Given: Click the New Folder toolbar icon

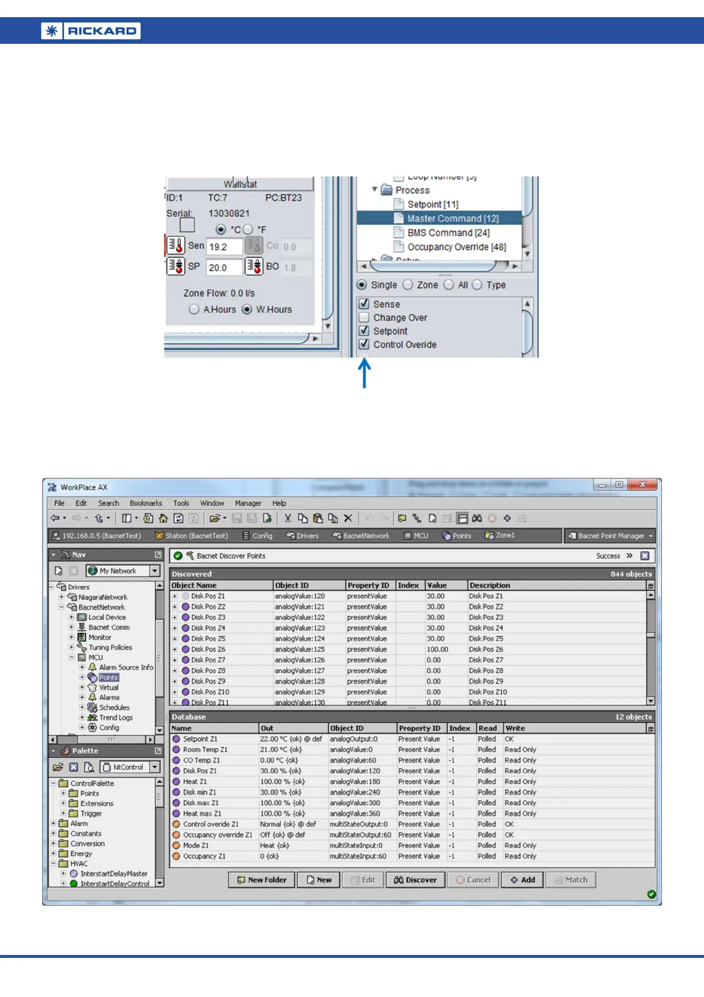Looking at the screenshot, I should pos(402,518).
